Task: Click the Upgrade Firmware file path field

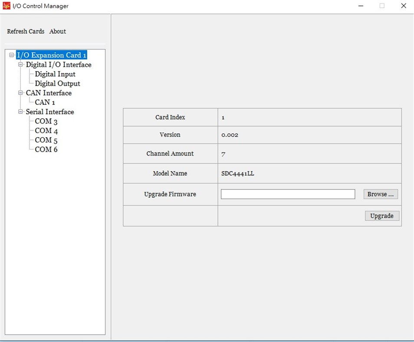Action: click(x=288, y=194)
